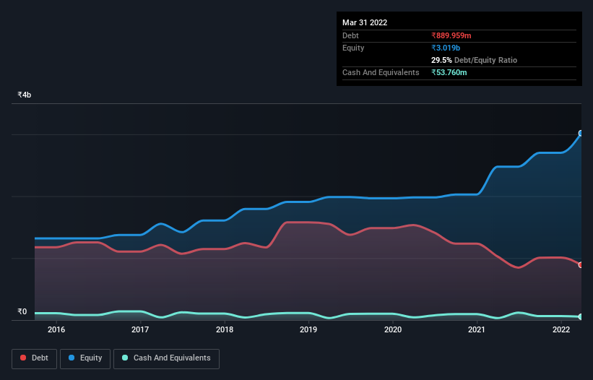Click the 2021 x-axis label
The image size is (593, 380).
pyautogui.click(x=477, y=329)
